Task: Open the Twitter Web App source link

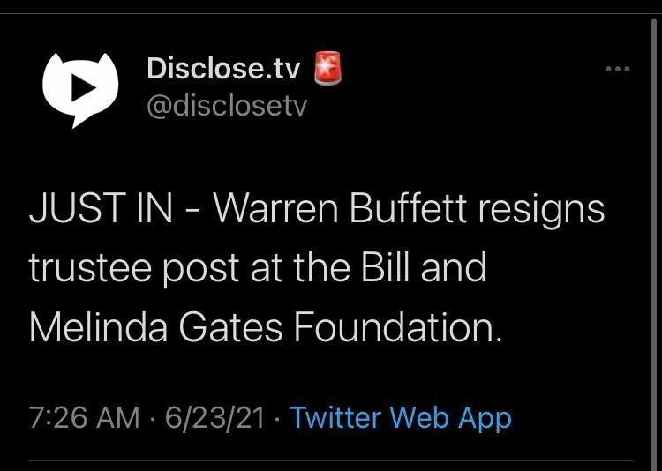Action: click(401, 417)
